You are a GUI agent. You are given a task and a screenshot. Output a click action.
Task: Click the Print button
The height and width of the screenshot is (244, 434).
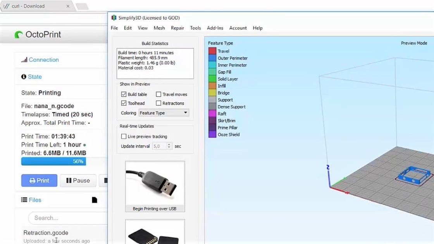(x=39, y=180)
